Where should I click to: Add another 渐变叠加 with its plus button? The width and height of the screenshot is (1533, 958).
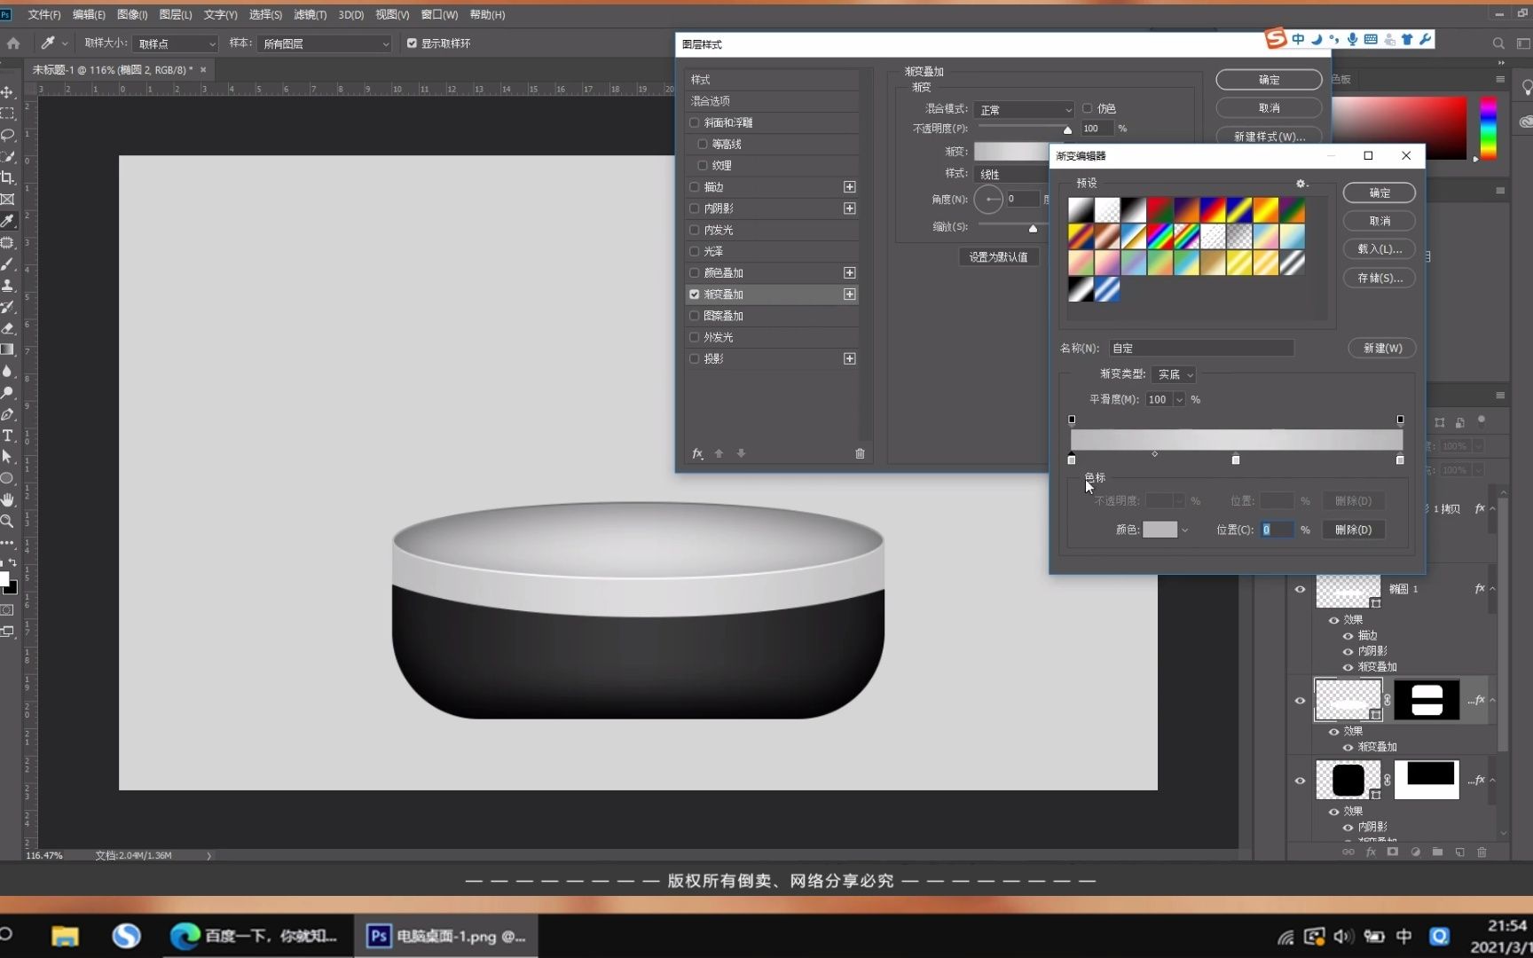[850, 294]
